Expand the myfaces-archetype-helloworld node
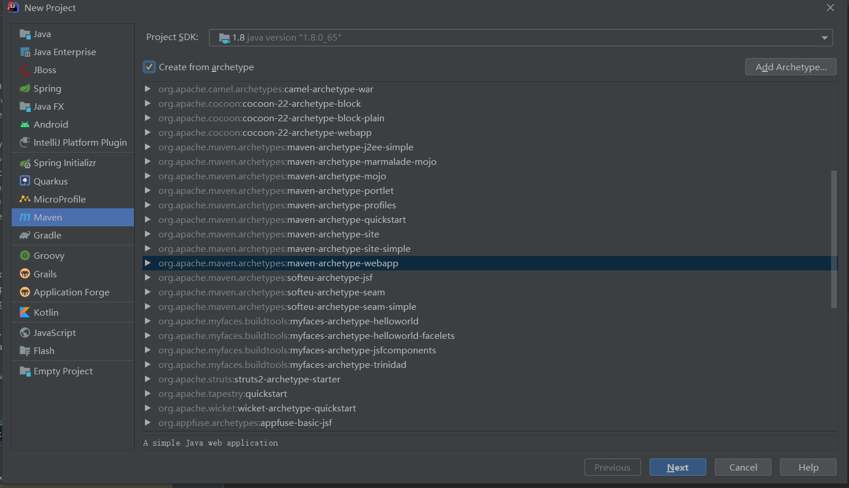This screenshot has width=849, height=488. tap(148, 321)
